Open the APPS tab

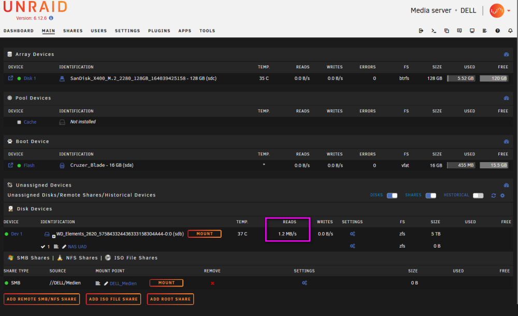click(x=185, y=31)
